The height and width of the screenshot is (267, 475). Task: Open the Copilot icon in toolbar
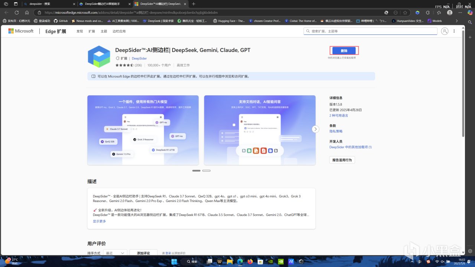(469, 12)
